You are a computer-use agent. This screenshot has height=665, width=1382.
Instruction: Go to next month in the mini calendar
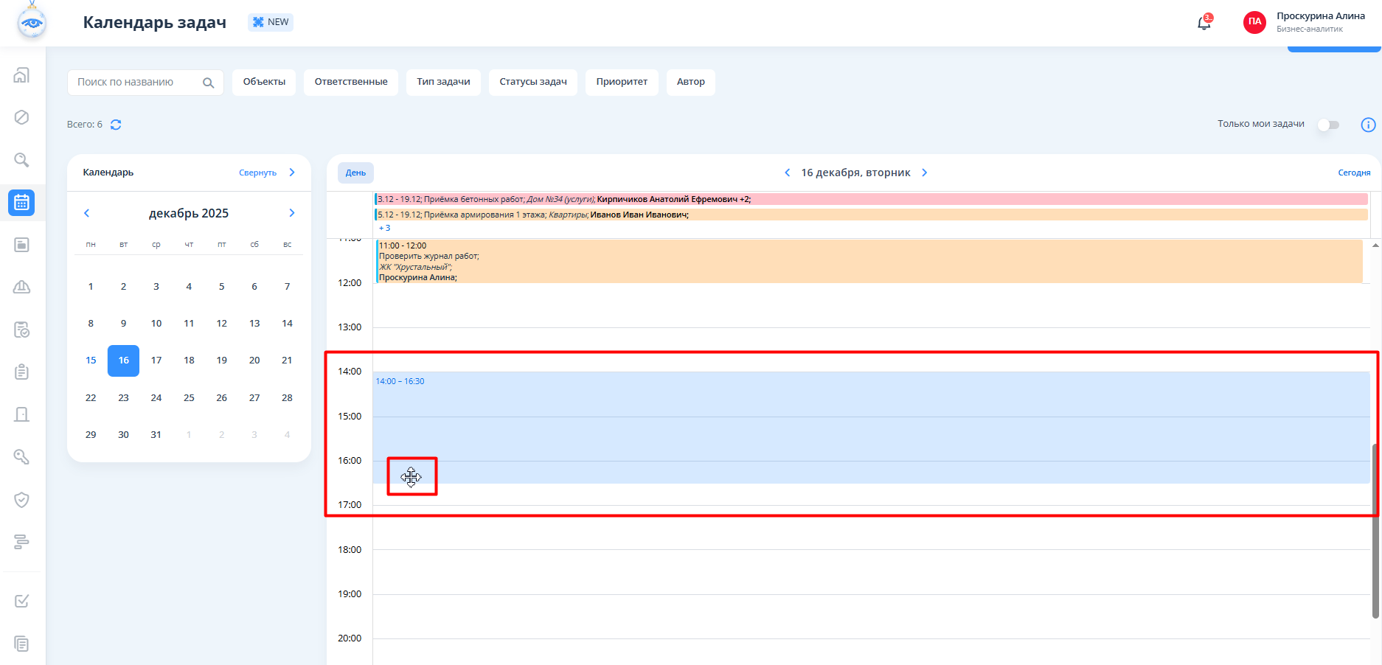coord(292,213)
